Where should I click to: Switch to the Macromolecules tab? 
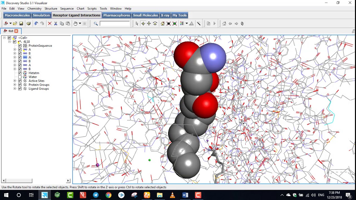[17, 15]
